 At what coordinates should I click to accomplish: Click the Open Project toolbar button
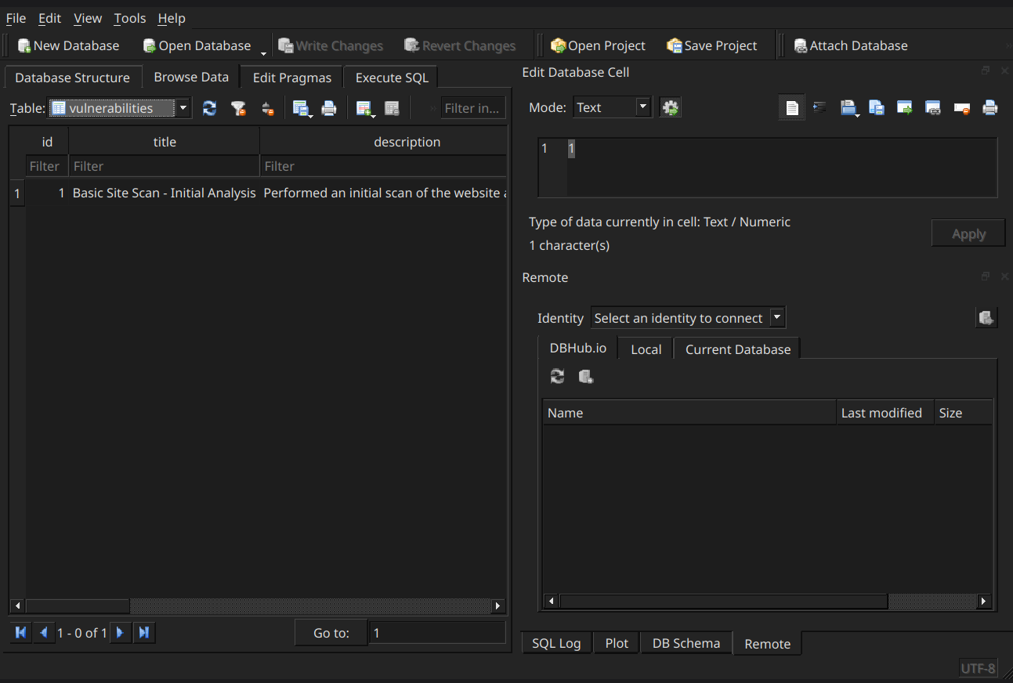click(598, 45)
